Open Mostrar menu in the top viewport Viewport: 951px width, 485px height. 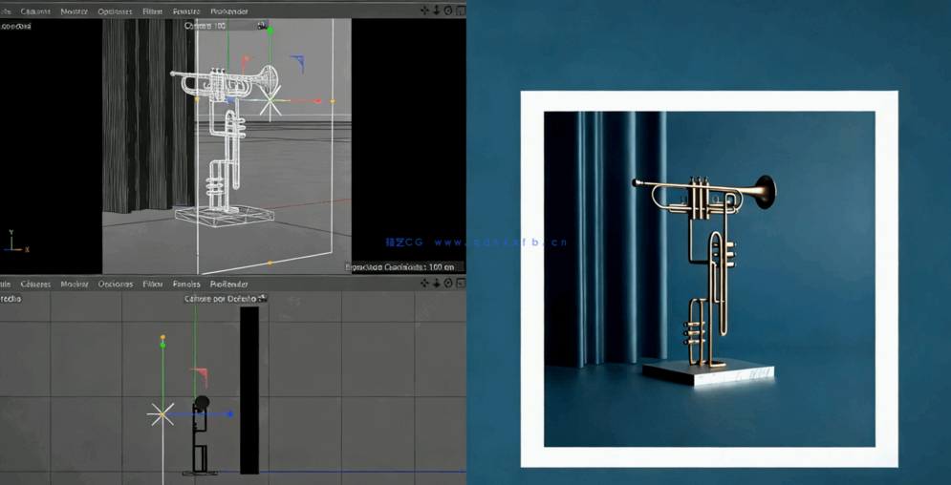pos(74,11)
